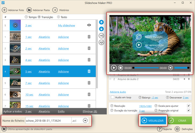Move slide up with blue arrow
This screenshot has height=133, width=195.
tap(102, 22)
